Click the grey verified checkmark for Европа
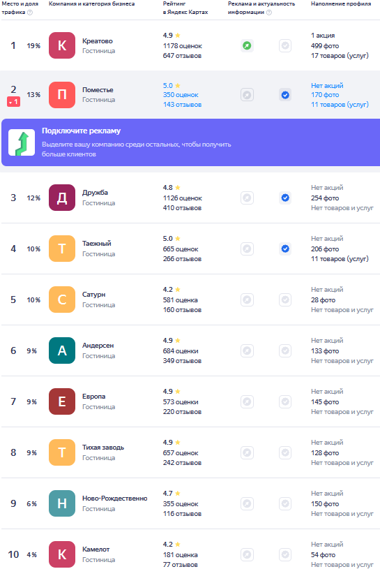Image resolution: width=380 pixels, height=576 pixels. [x=285, y=402]
